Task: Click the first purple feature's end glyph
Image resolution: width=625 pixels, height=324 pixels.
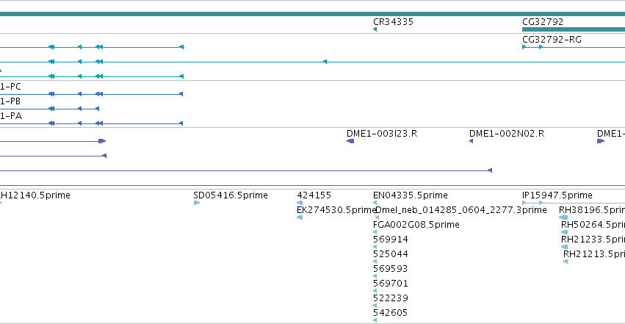Action: pos(102,141)
